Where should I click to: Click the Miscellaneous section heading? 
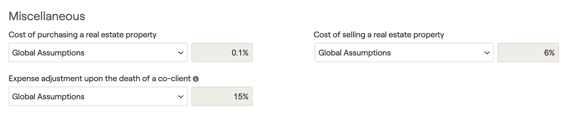[47, 16]
